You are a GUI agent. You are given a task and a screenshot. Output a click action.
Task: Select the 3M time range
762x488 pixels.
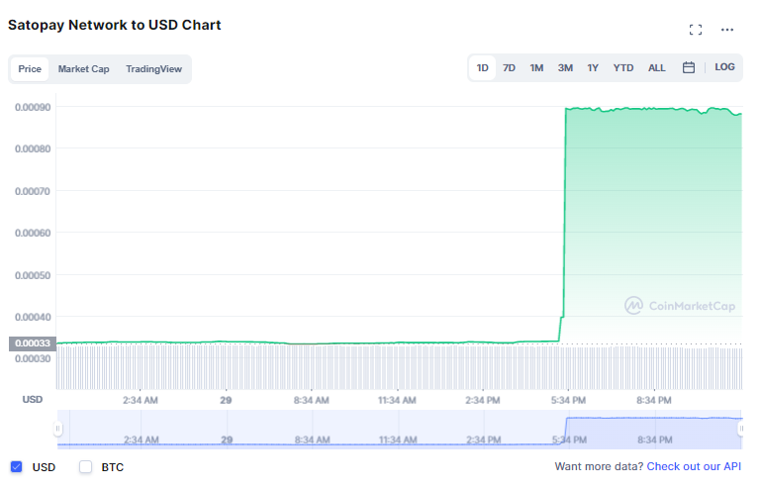click(565, 68)
